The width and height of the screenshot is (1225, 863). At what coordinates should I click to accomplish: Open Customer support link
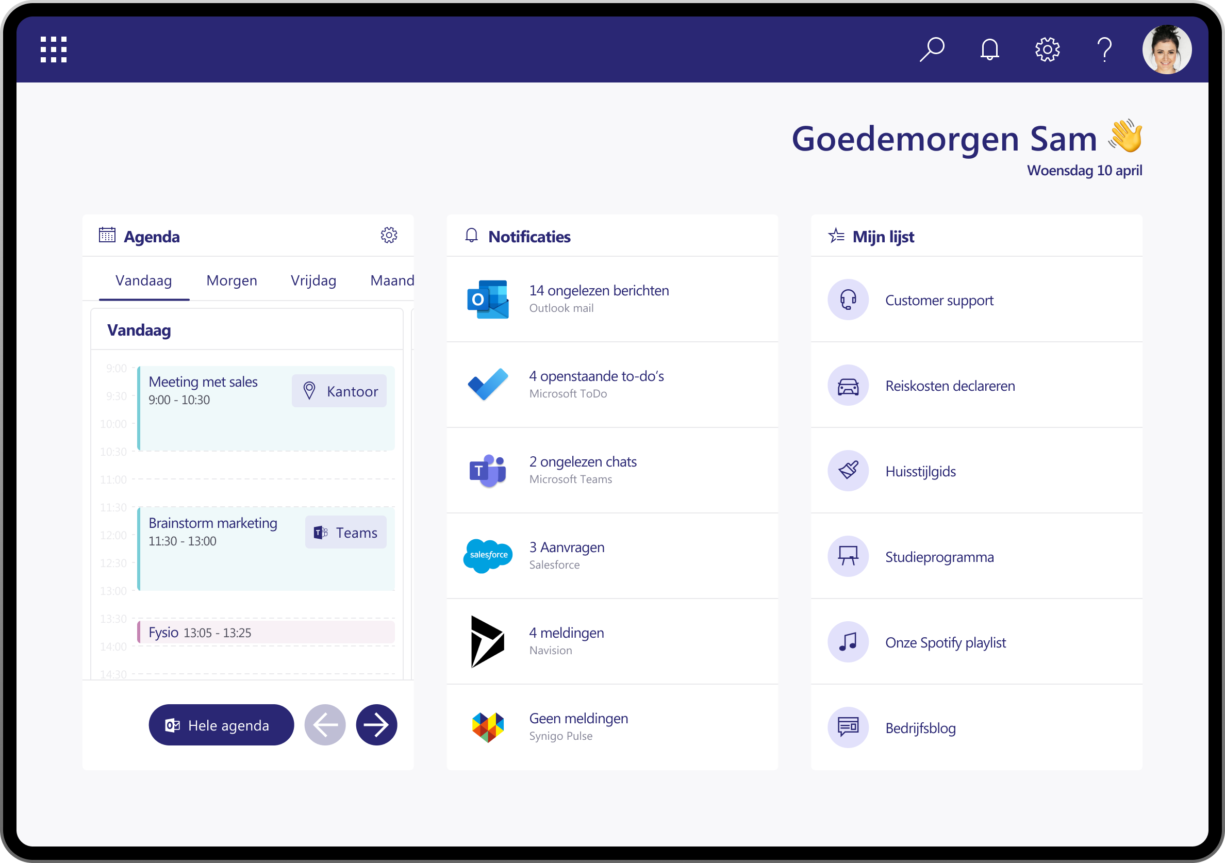click(x=939, y=300)
